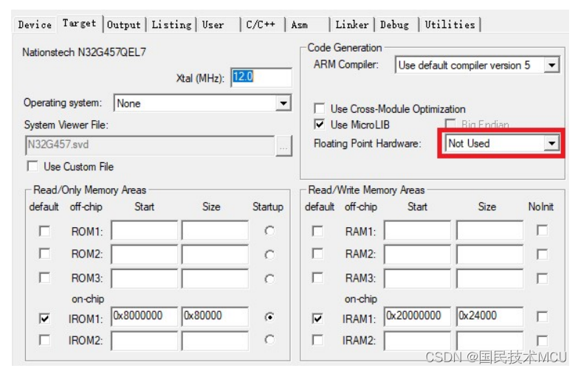
Task: Click the ROM2 Start field
Action: pyautogui.click(x=144, y=254)
